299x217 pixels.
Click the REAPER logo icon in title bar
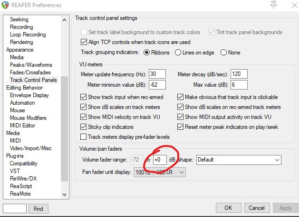pos(5,5)
